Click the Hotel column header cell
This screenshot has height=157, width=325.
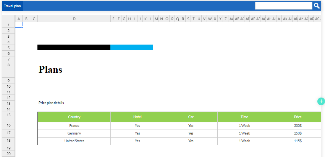pyautogui.click(x=137, y=117)
